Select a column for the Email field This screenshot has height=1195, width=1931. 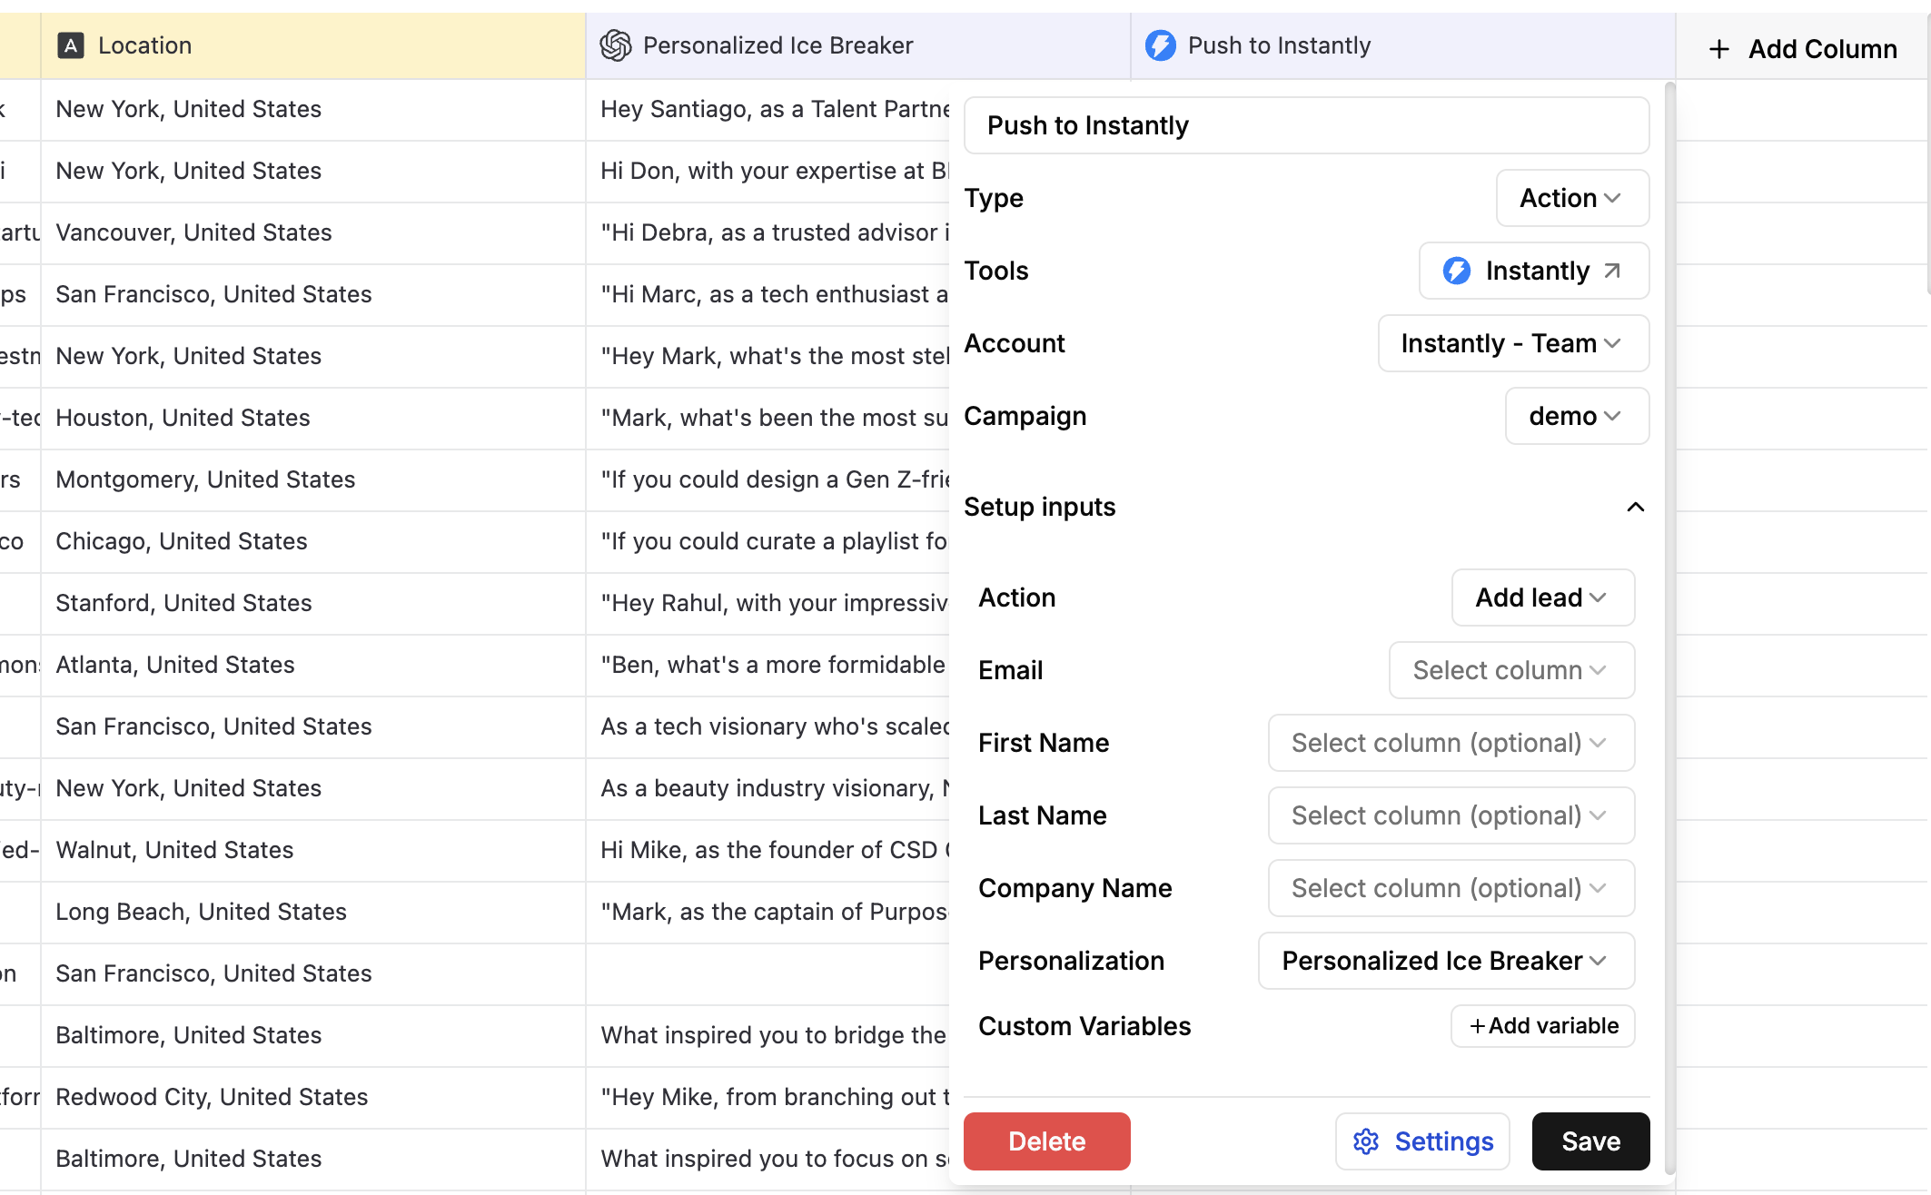point(1511,670)
